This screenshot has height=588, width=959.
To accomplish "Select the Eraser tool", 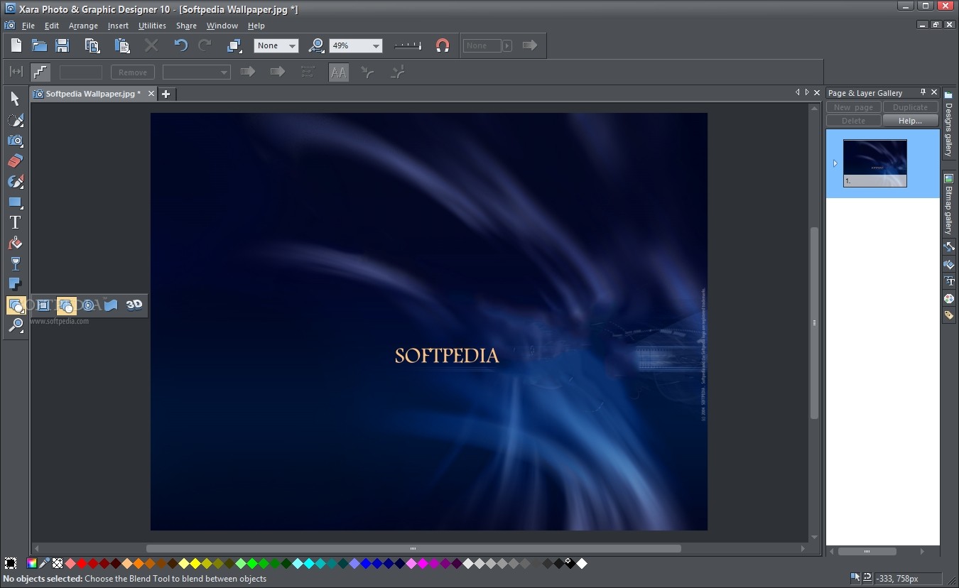I will point(15,161).
